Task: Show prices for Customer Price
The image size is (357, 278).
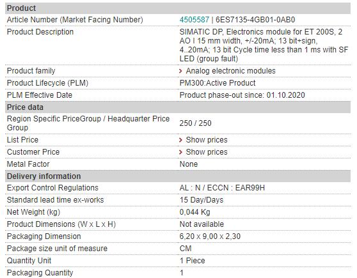Action: point(207,152)
